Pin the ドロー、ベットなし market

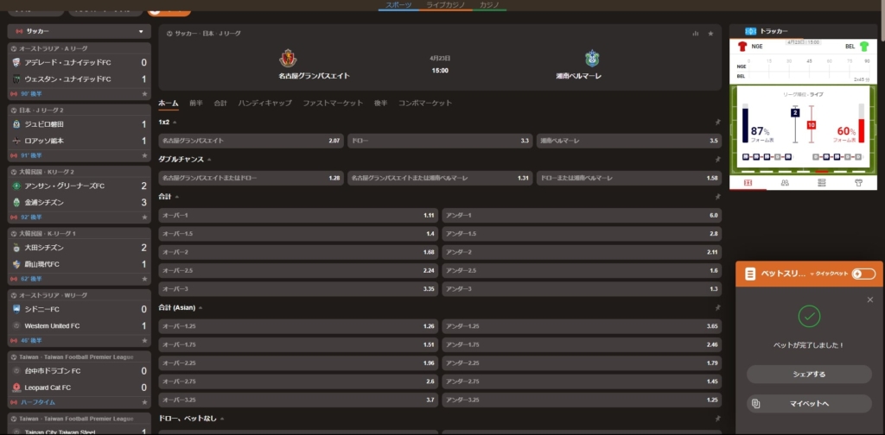coord(717,419)
